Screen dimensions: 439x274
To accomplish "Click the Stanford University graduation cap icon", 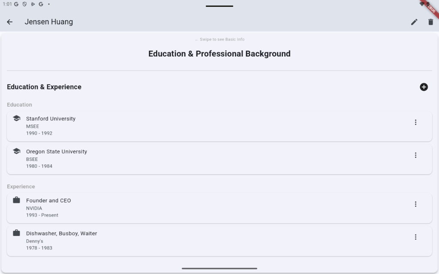I will coord(17,118).
